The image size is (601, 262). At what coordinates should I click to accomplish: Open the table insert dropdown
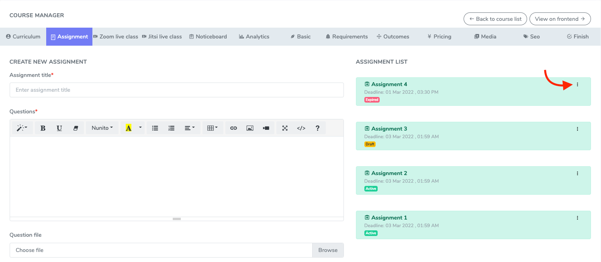(x=213, y=128)
